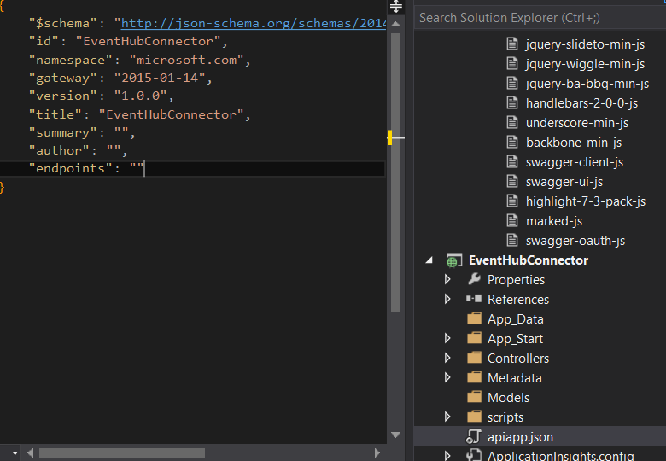666x461 pixels.
Task: Click the App_Data folder icon
Action: (474, 319)
